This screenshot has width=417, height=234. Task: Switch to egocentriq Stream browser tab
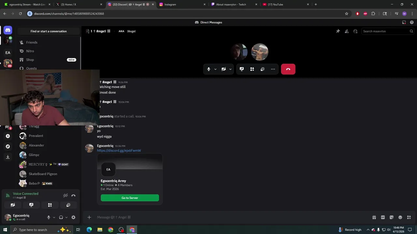click(28, 5)
